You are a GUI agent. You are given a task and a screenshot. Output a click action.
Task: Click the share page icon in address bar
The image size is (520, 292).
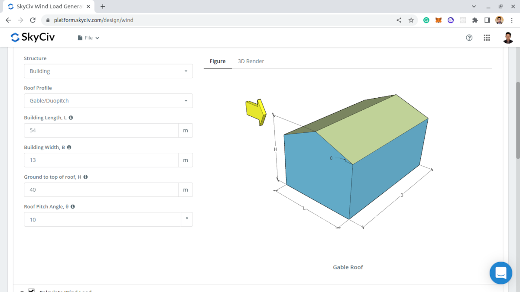[399, 20]
